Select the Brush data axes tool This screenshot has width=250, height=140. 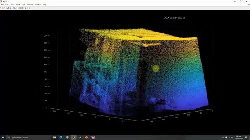[x=168, y=18]
